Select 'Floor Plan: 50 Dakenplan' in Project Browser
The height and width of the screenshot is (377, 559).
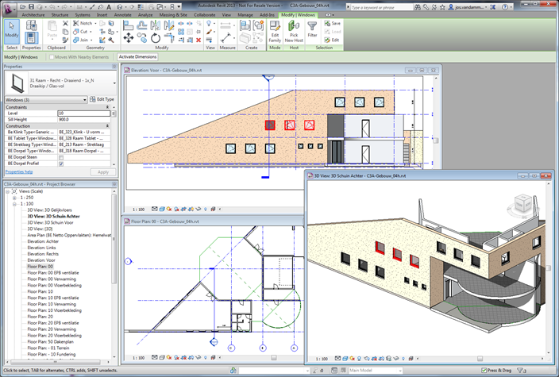click(x=50, y=342)
